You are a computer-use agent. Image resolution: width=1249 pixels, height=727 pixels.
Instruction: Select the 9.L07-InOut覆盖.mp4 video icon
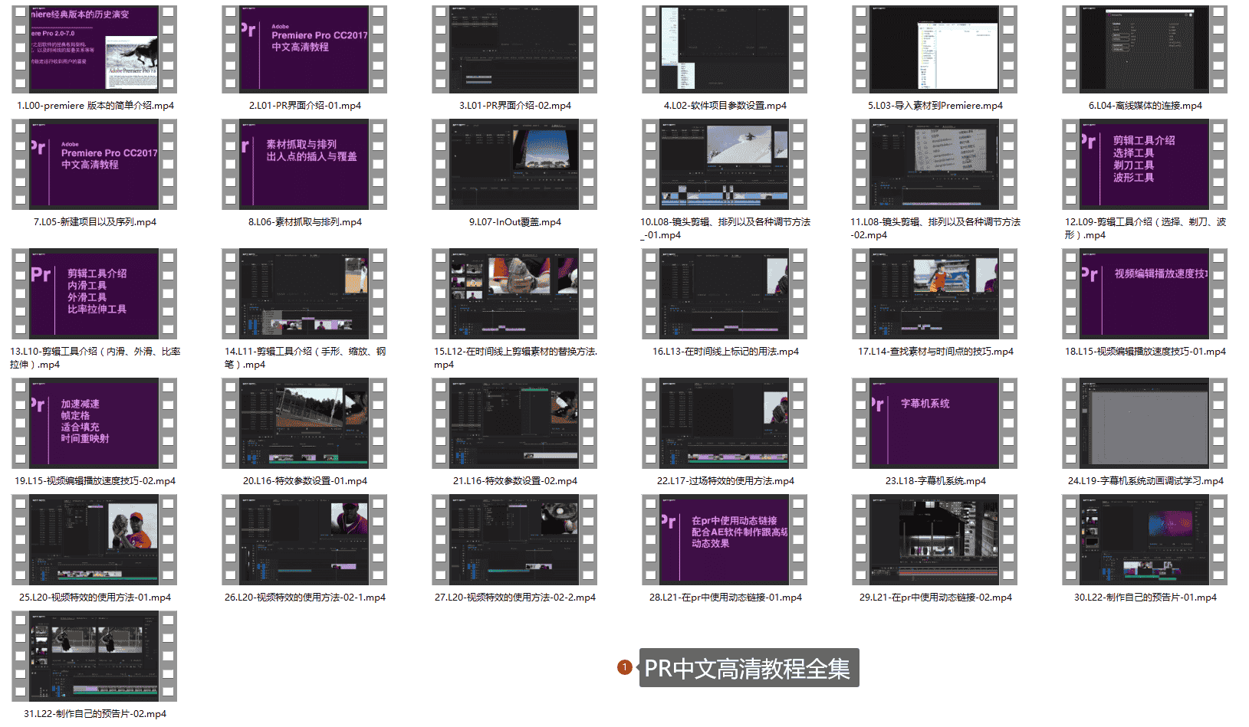click(514, 164)
